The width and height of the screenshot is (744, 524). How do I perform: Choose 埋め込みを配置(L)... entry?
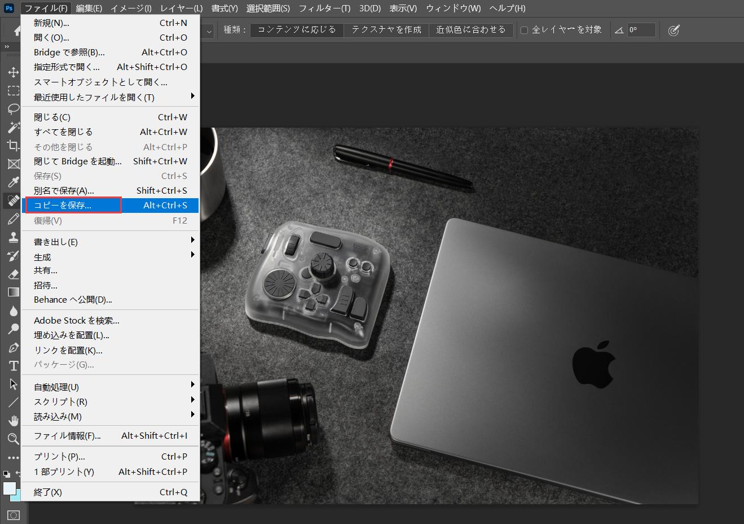point(111,335)
